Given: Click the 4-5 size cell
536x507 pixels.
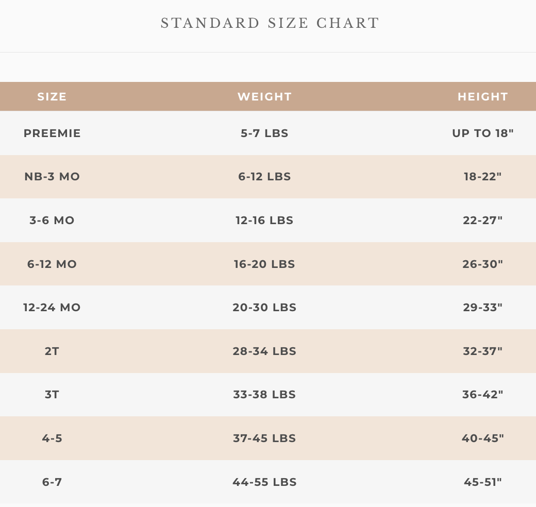Looking at the screenshot, I should point(52,438).
